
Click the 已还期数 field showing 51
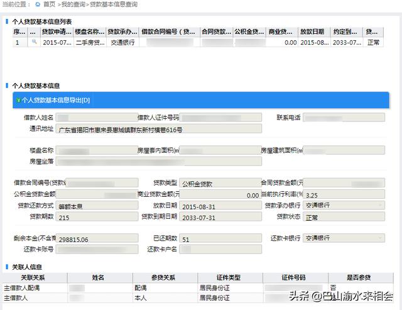tap(220, 238)
